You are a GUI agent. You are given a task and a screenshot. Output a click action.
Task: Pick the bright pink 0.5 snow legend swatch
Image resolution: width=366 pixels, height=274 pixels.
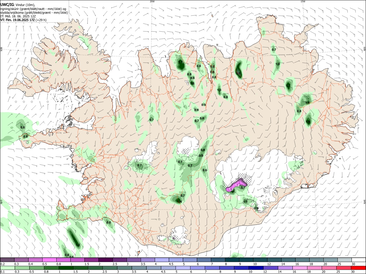pos(49,260)
